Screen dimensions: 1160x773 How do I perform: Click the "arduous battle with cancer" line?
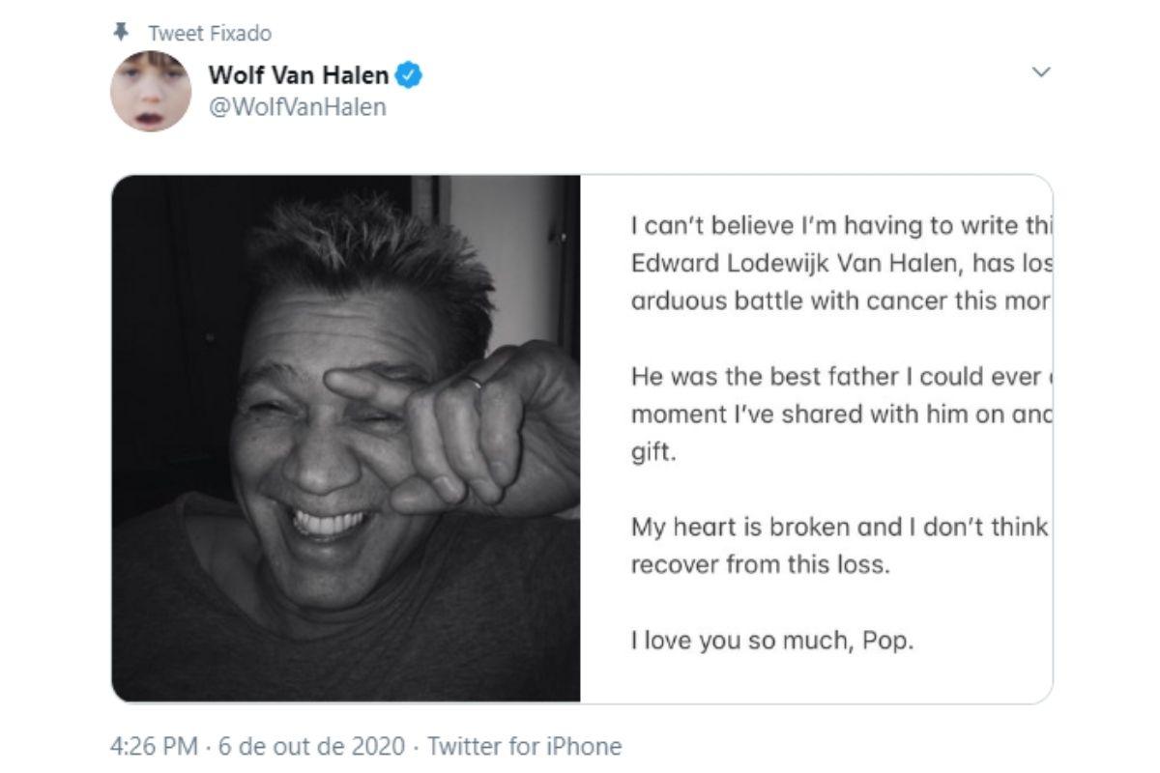tap(839, 301)
